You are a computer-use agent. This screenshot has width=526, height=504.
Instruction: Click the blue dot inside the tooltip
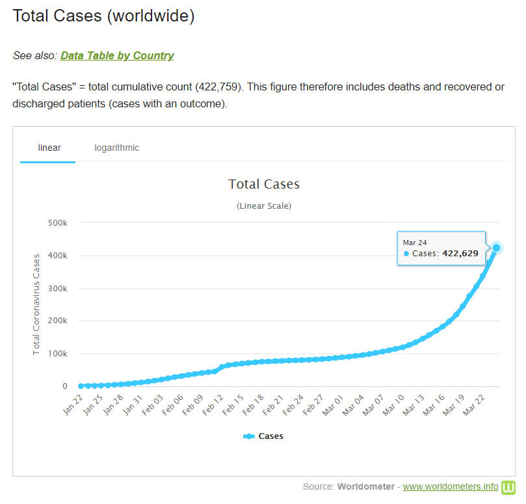[406, 254]
